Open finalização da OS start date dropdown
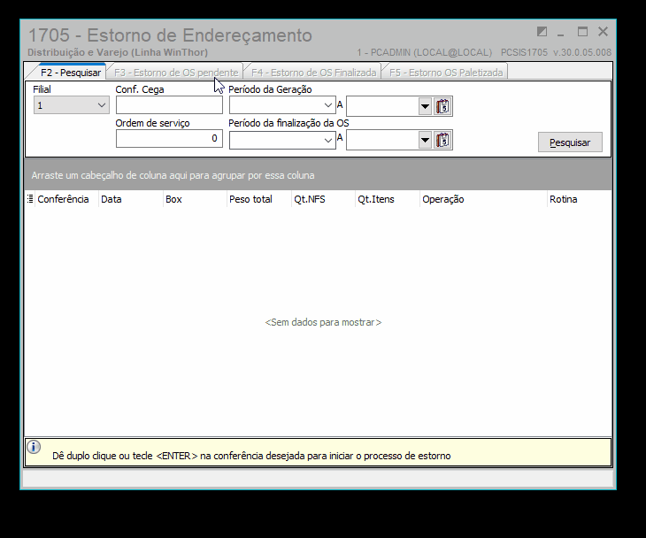This screenshot has width=646, height=538. tap(328, 141)
